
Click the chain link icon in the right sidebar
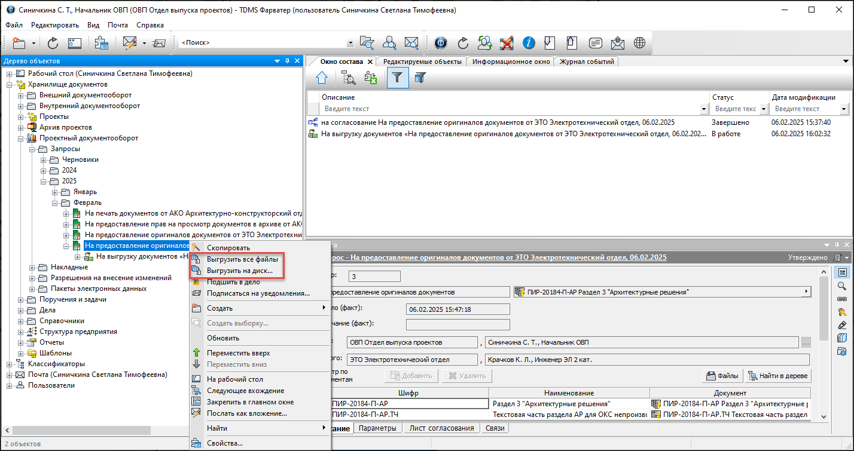[x=842, y=299]
